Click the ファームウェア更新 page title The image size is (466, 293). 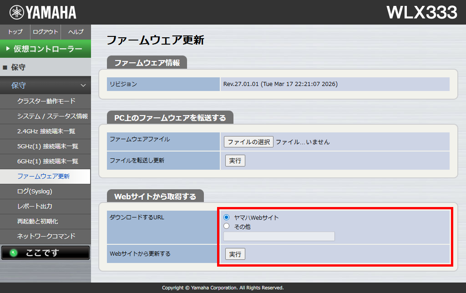[155, 40]
